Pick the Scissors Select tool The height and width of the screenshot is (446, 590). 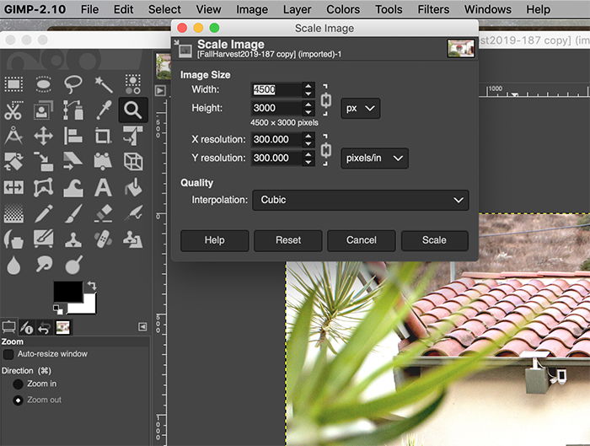pyautogui.click(x=13, y=110)
